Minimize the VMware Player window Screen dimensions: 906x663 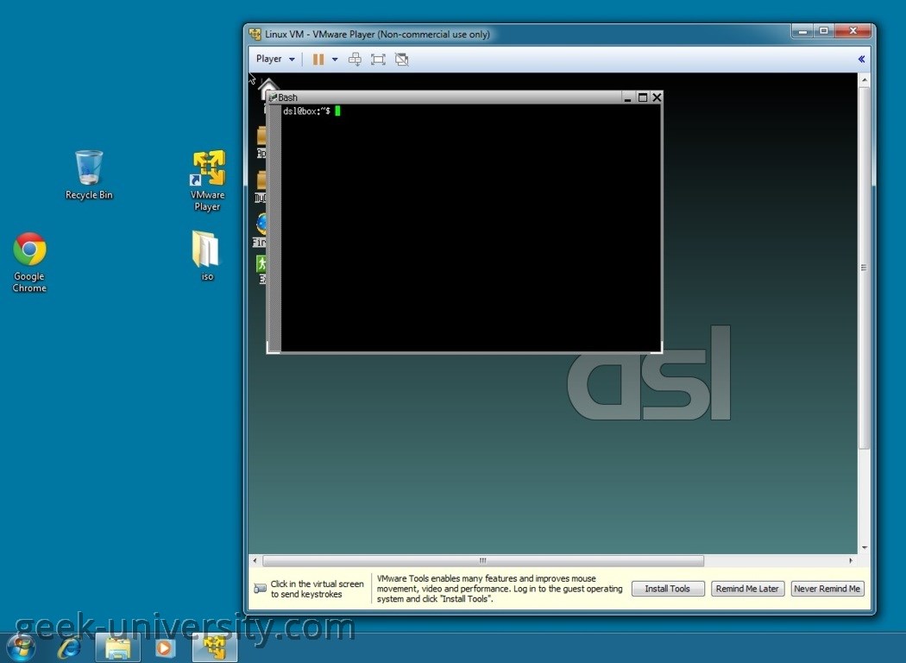point(802,31)
